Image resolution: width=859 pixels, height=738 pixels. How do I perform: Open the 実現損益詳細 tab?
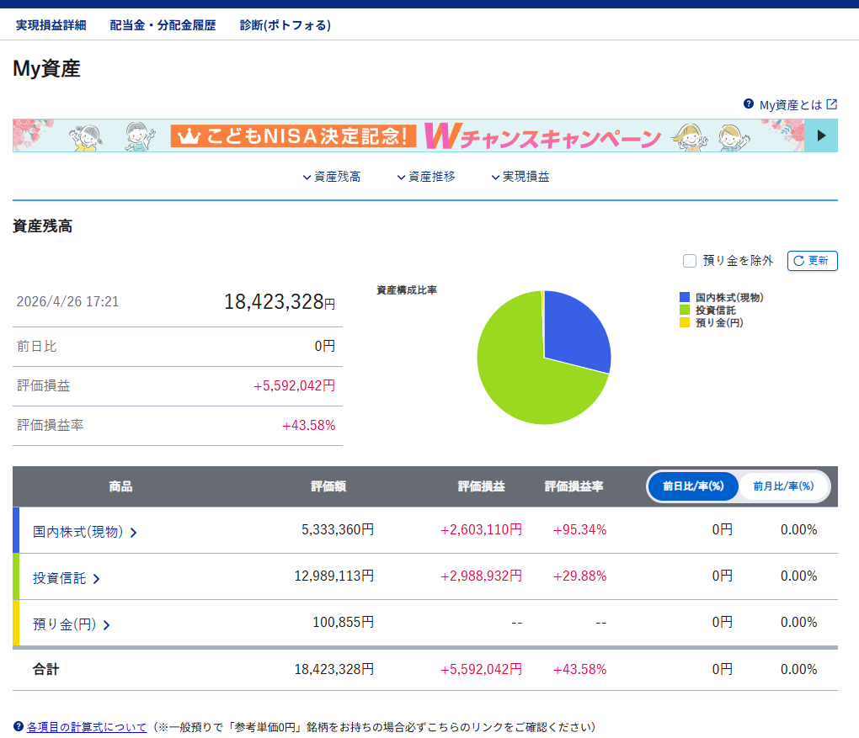tap(51, 25)
